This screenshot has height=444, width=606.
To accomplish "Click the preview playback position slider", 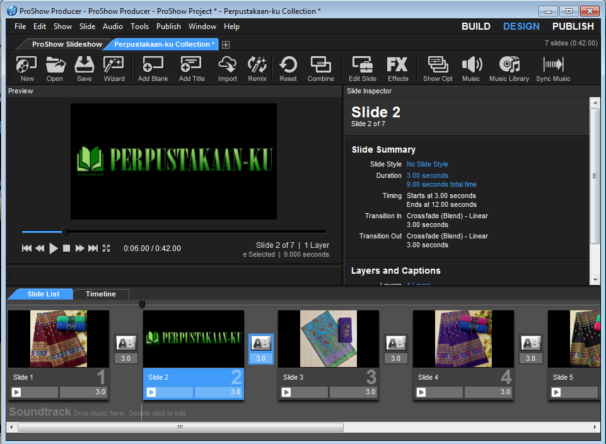I will (65, 231).
